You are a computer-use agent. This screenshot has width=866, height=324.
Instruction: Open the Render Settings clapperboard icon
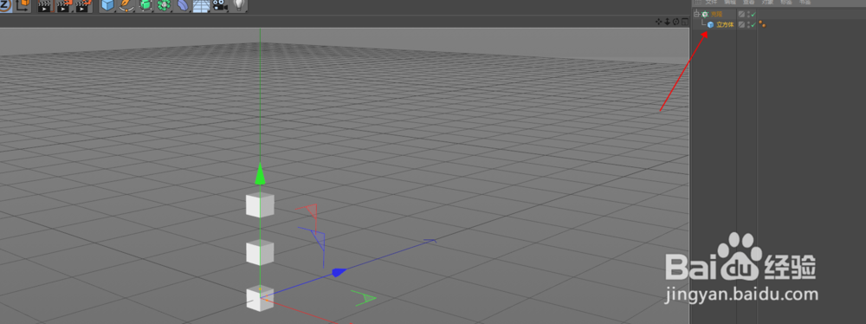(83, 6)
